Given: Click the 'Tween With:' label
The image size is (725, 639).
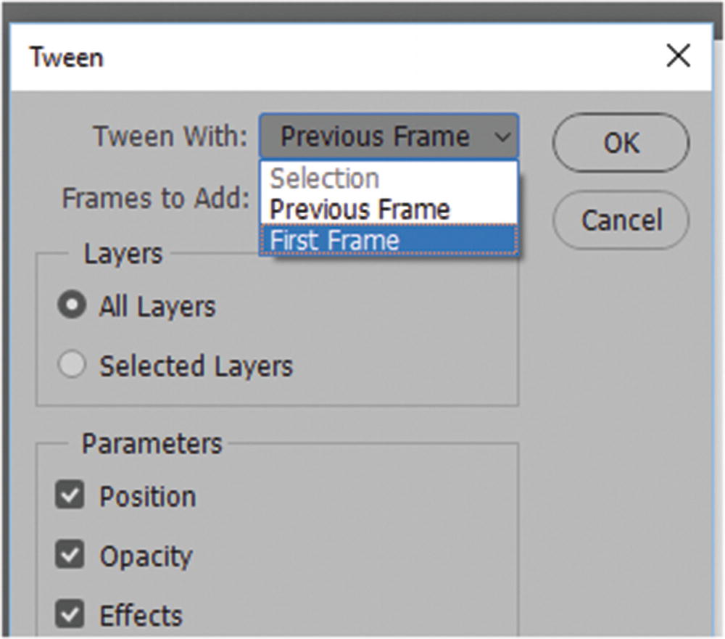Looking at the screenshot, I should 170,136.
